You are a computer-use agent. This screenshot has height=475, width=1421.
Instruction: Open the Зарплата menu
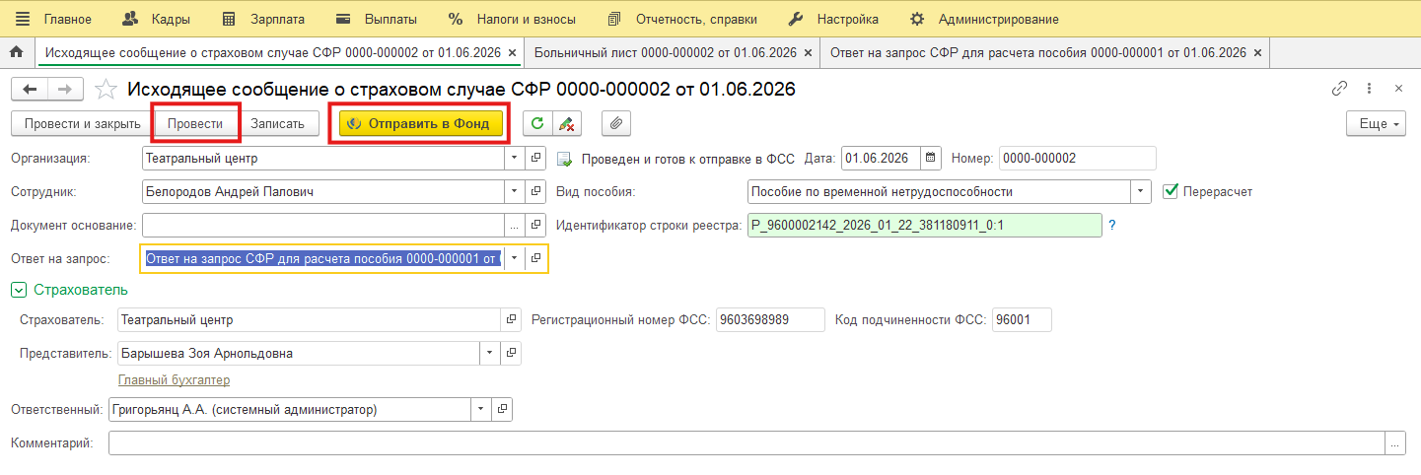262,19
